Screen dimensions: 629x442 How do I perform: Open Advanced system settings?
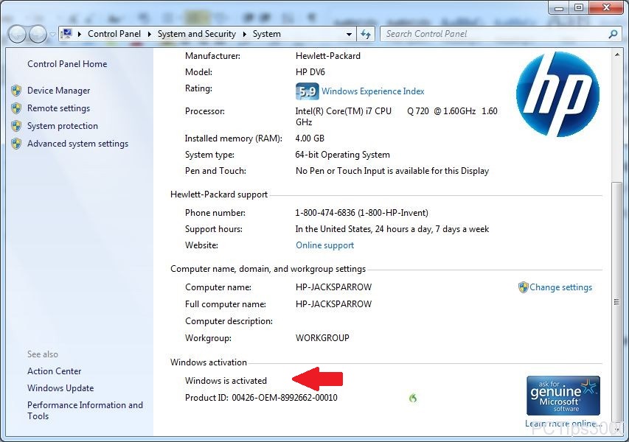[x=78, y=144]
